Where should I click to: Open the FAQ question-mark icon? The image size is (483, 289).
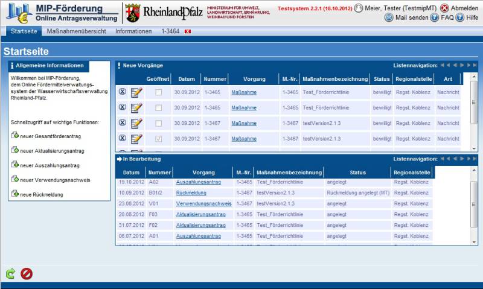434,18
